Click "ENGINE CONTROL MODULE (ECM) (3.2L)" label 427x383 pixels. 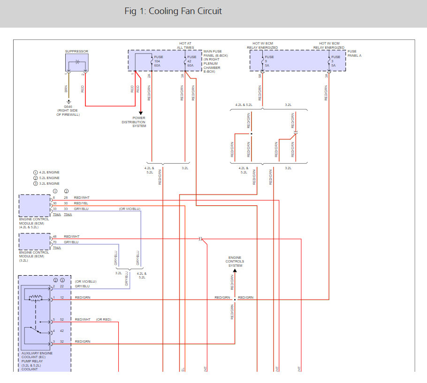34,256
